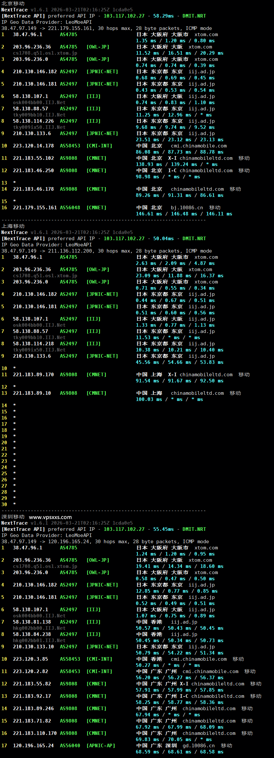This screenshot has height=758, width=274.
Task: Click the 55.45ms API latency value
Action: coord(163,529)
